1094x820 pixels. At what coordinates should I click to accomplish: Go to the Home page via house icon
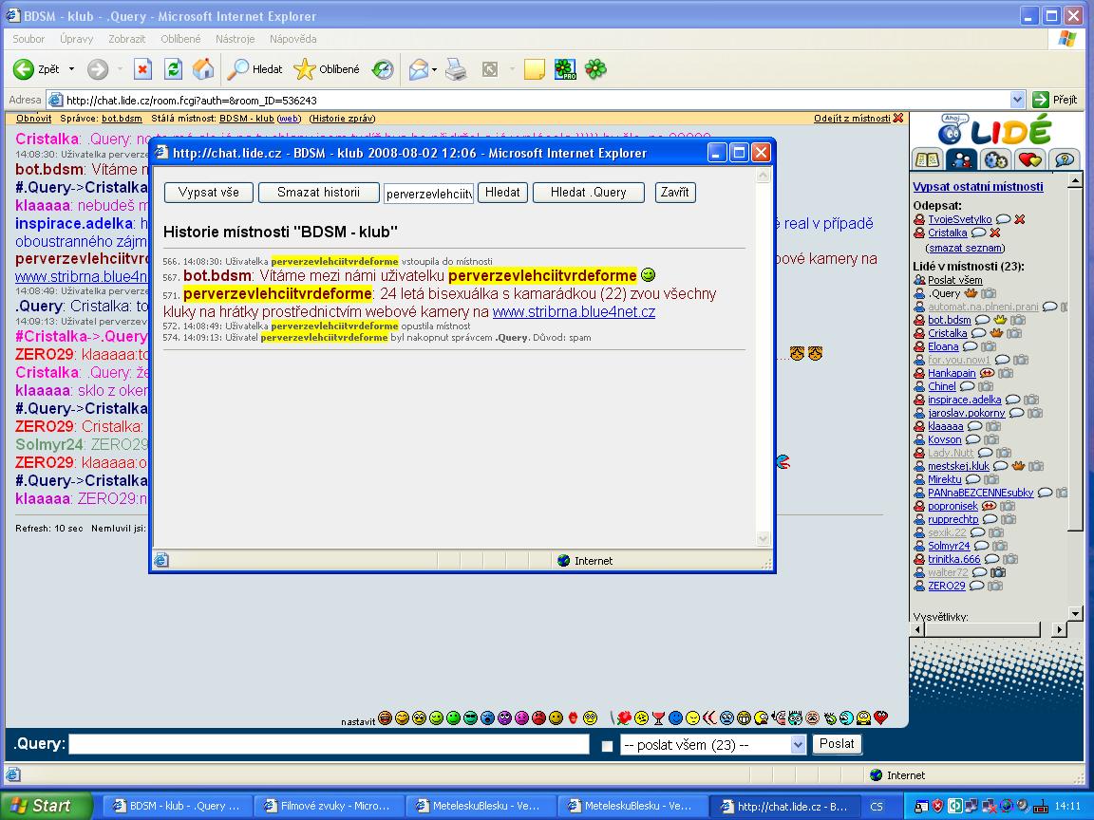pyautogui.click(x=203, y=69)
